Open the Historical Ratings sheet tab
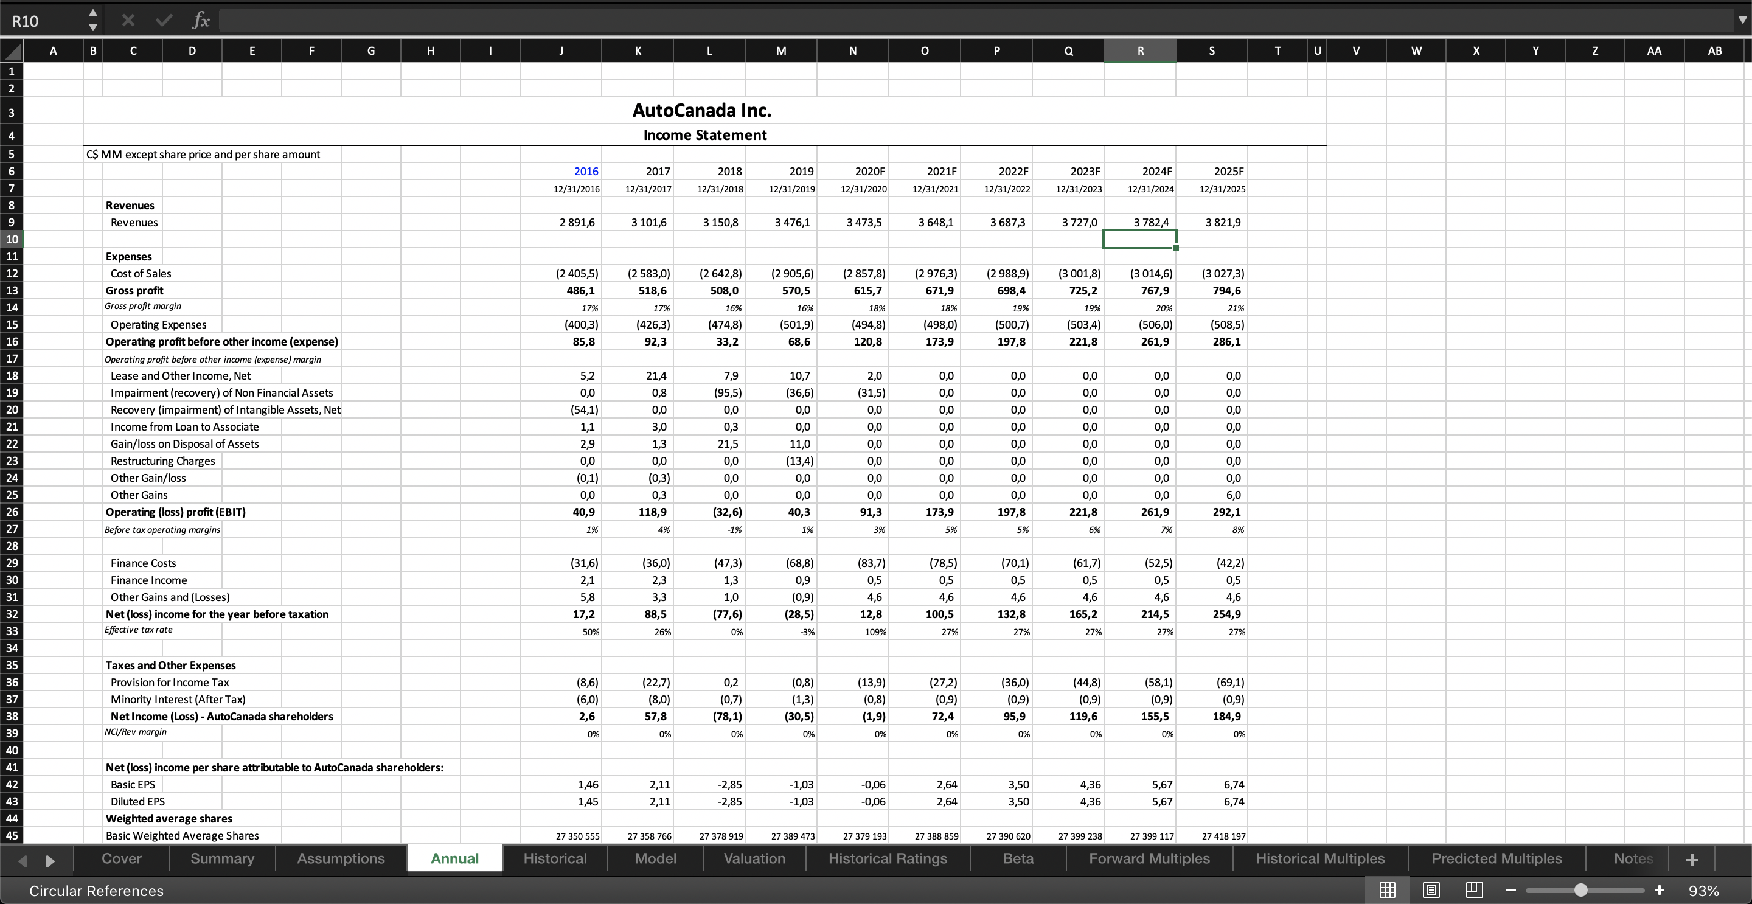Viewport: 1752px width, 904px height. [x=888, y=858]
